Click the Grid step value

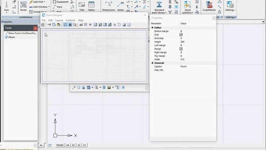click(x=181, y=38)
